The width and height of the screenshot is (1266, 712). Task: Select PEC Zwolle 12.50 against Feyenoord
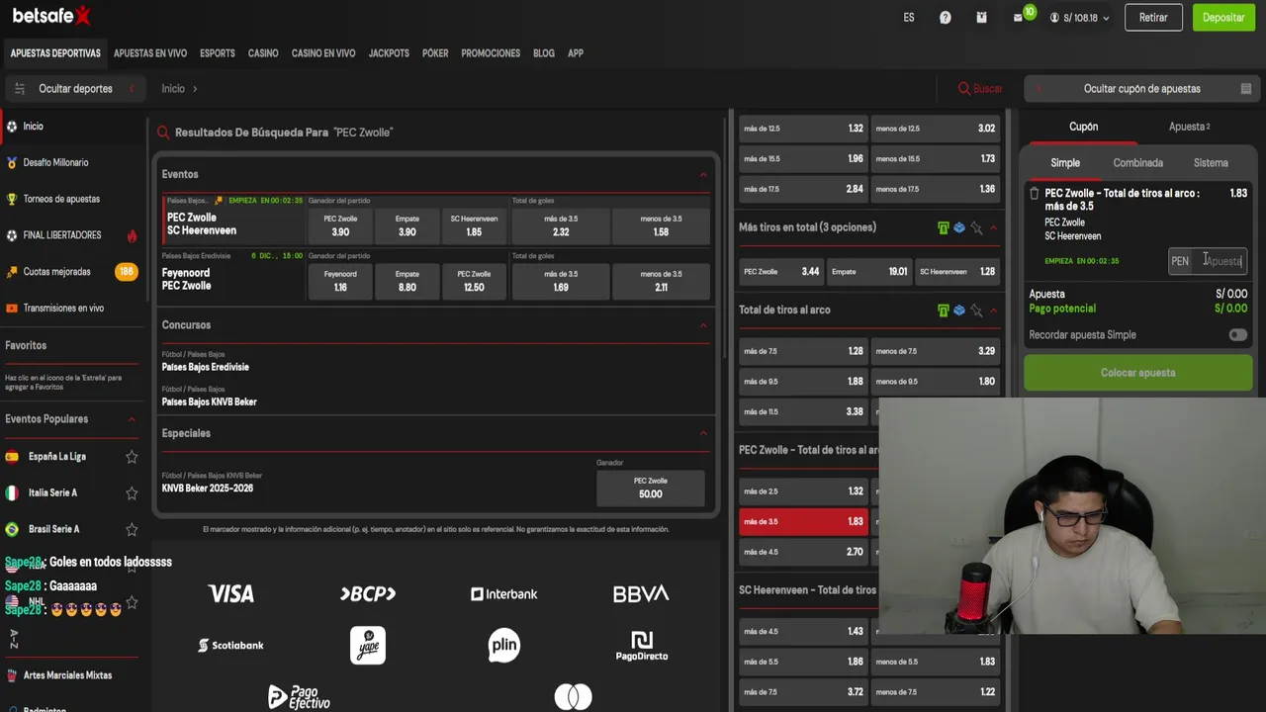point(474,281)
